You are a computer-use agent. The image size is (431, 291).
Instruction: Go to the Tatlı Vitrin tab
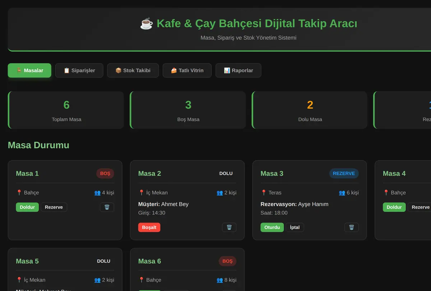click(187, 70)
